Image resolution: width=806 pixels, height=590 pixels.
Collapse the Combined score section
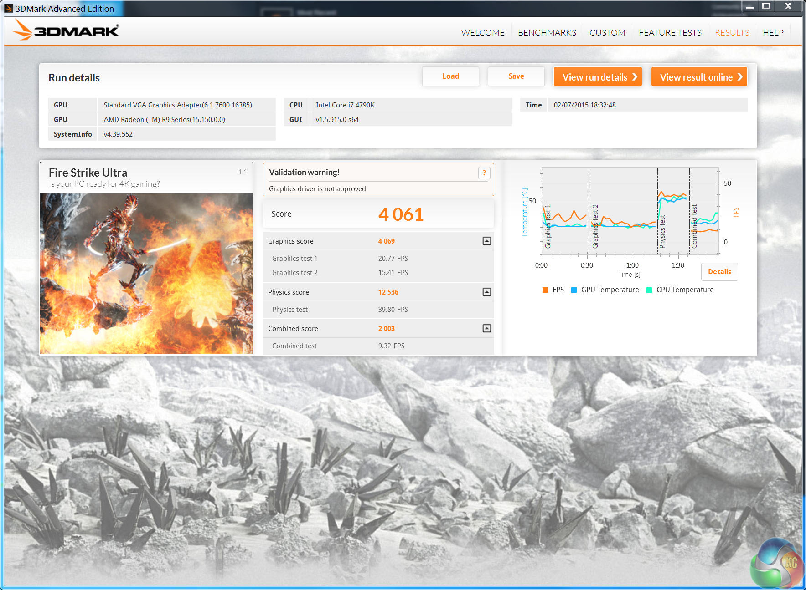[486, 329]
